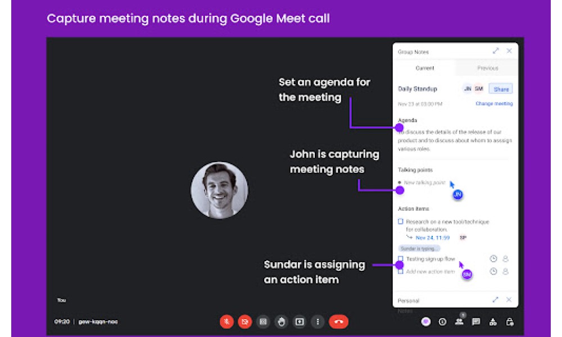The width and height of the screenshot is (562, 337).
Task: Click the present screen icon
Action: [300, 322]
